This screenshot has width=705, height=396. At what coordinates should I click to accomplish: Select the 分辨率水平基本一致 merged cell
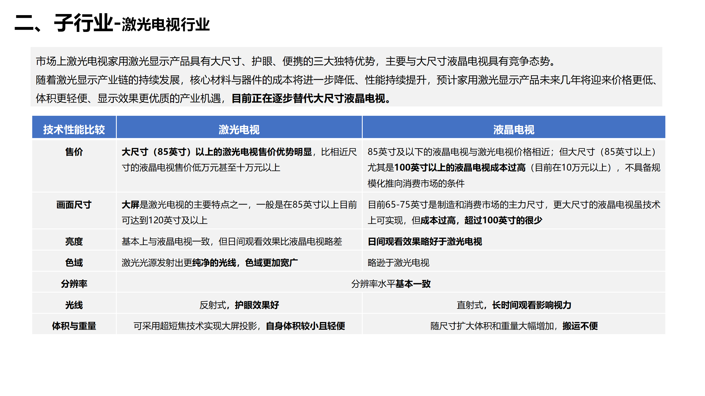(x=391, y=284)
